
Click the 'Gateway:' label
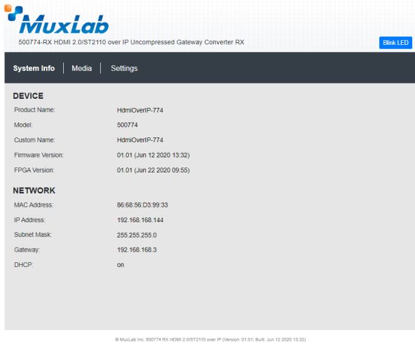(27, 250)
